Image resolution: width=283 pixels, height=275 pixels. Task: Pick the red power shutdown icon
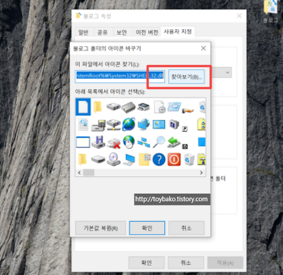click(x=174, y=159)
